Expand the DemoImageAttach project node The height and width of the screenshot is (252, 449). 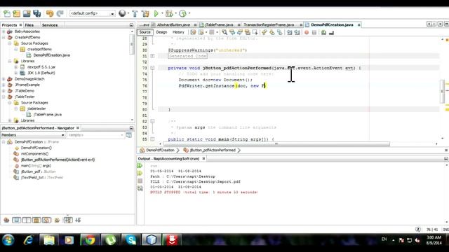point(4,79)
